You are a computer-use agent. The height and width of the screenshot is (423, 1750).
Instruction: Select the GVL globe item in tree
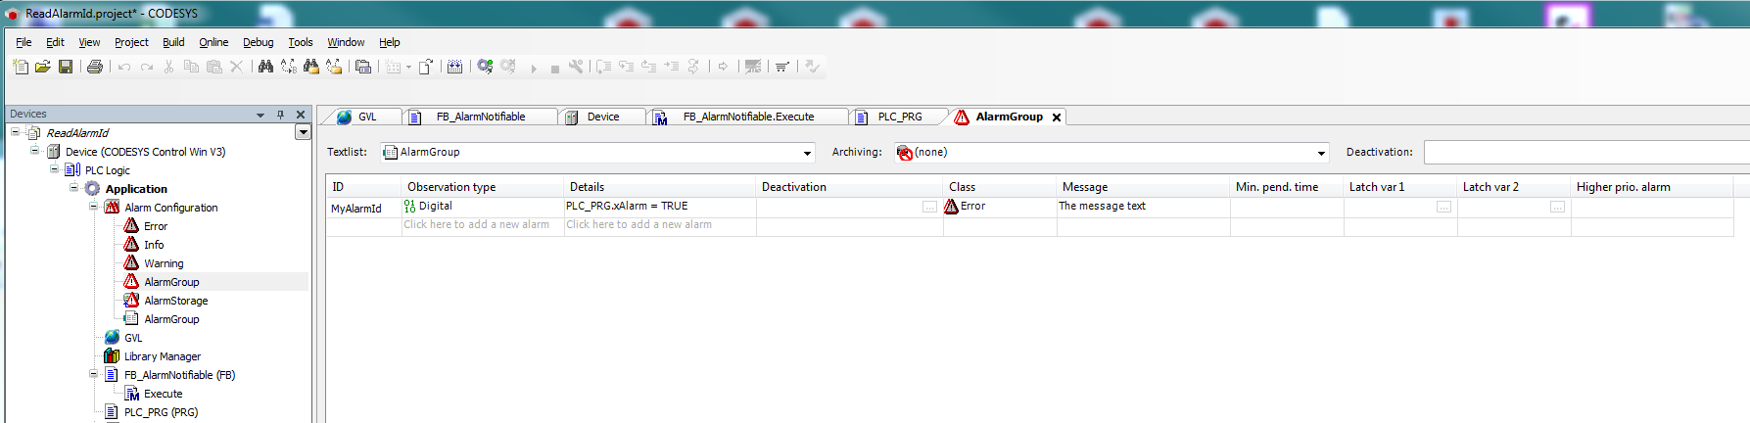click(132, 338)
